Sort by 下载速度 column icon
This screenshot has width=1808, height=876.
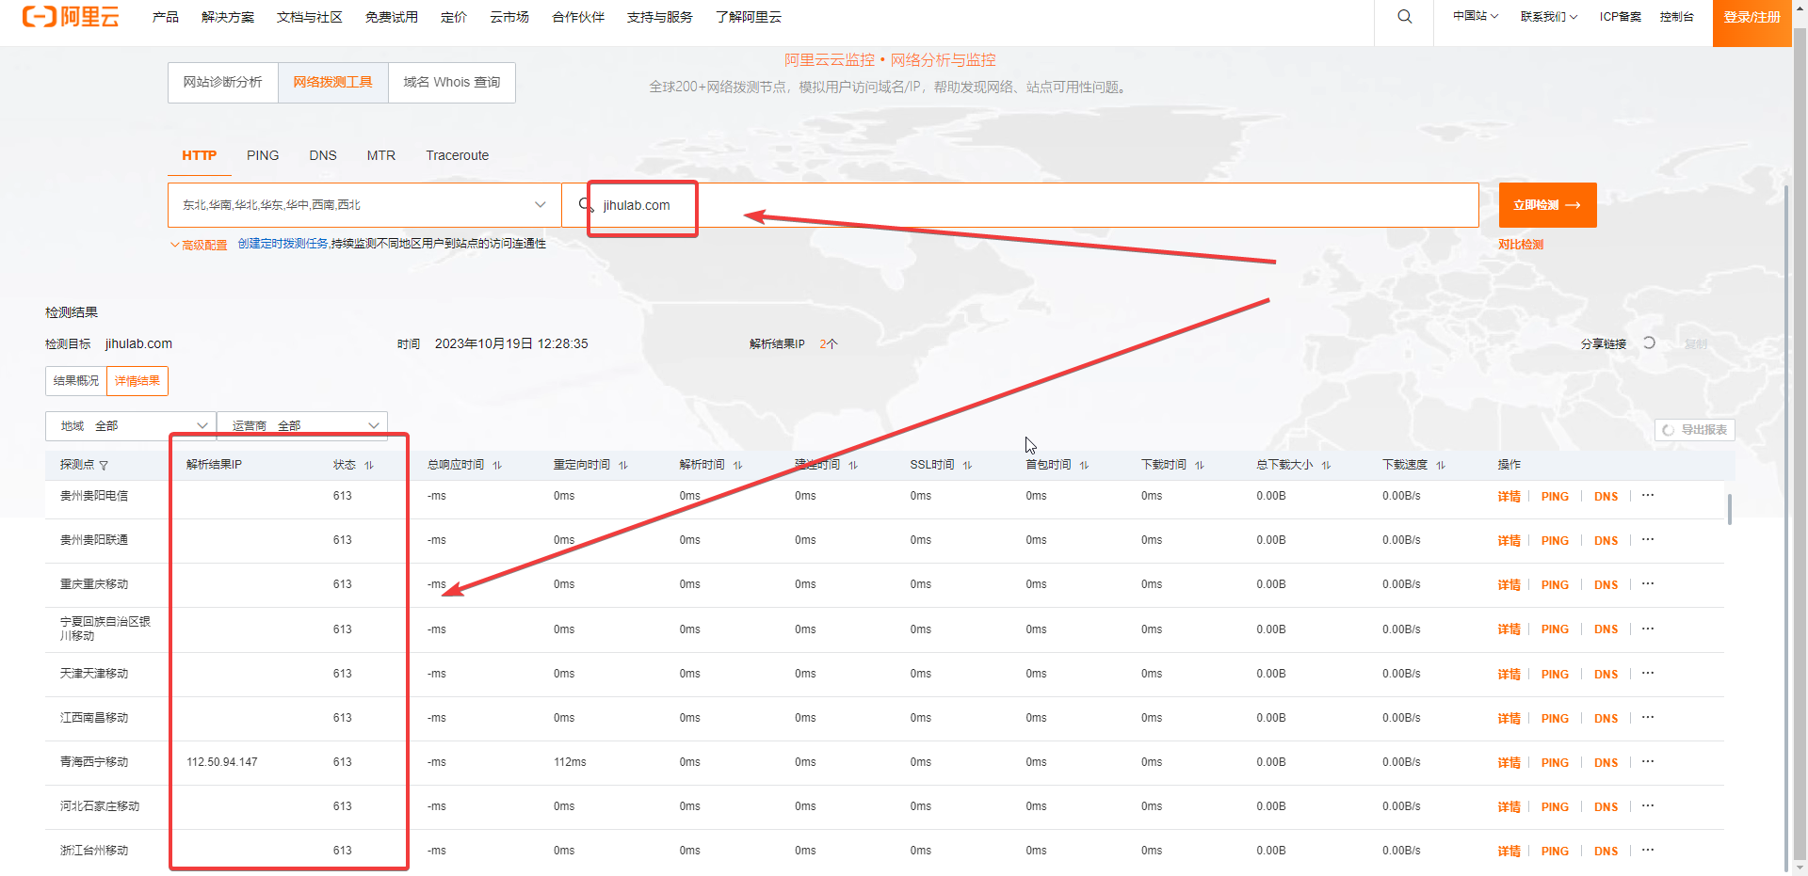[x=1441, y=466]
